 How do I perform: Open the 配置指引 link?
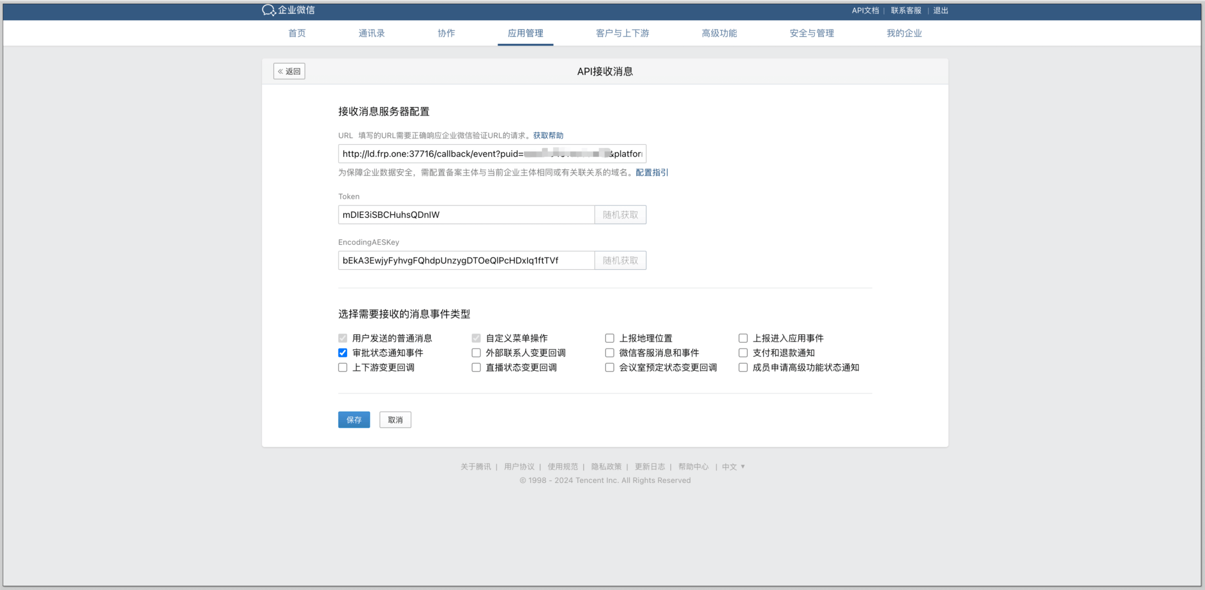click(652, 173)
